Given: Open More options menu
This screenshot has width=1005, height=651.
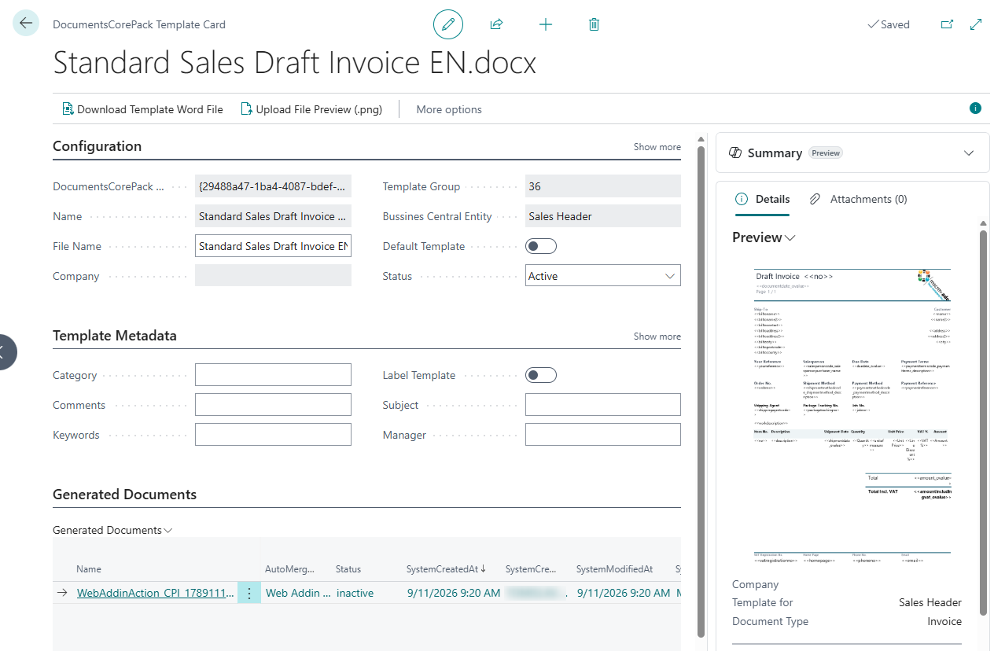Looking at the screenshot, I should click(x=449, y=109).
